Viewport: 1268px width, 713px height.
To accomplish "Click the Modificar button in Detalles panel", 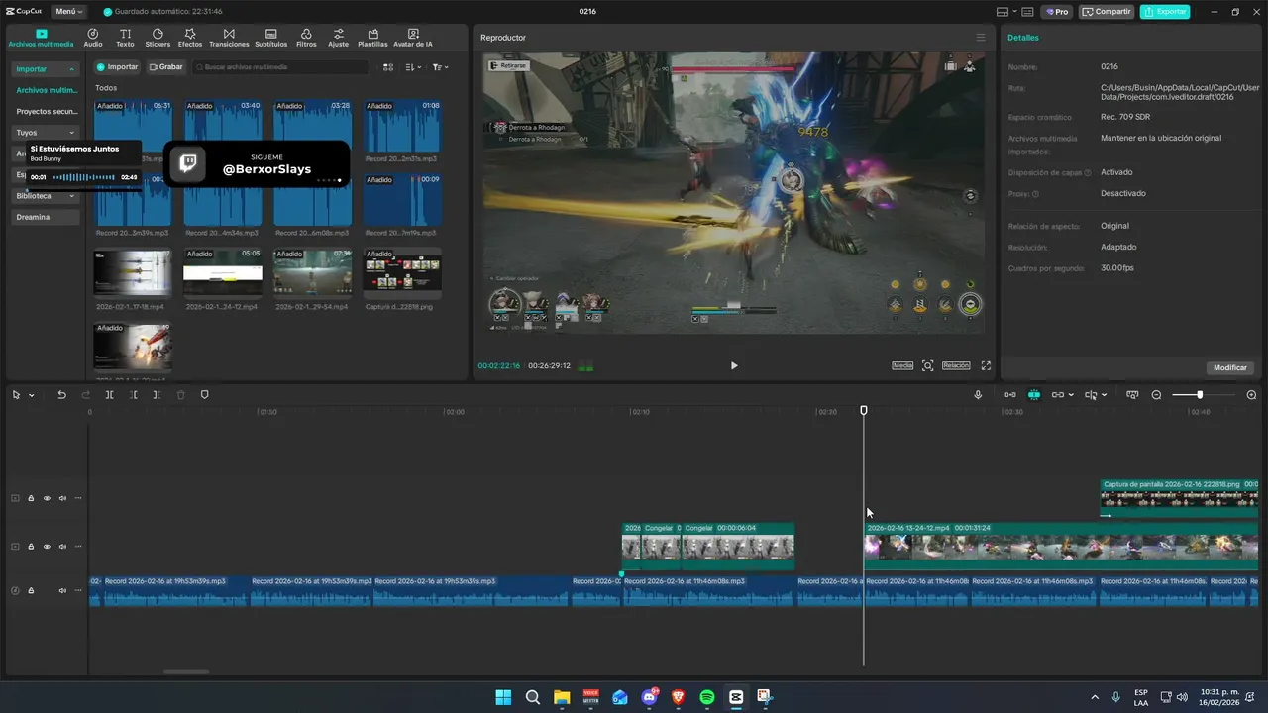I will point(1229,367).
